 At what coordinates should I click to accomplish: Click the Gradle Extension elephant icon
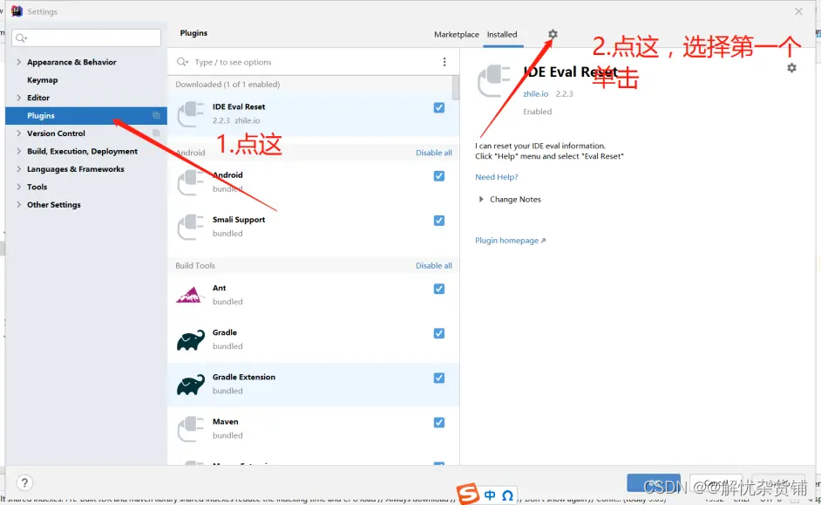click(x=191, y=385)
